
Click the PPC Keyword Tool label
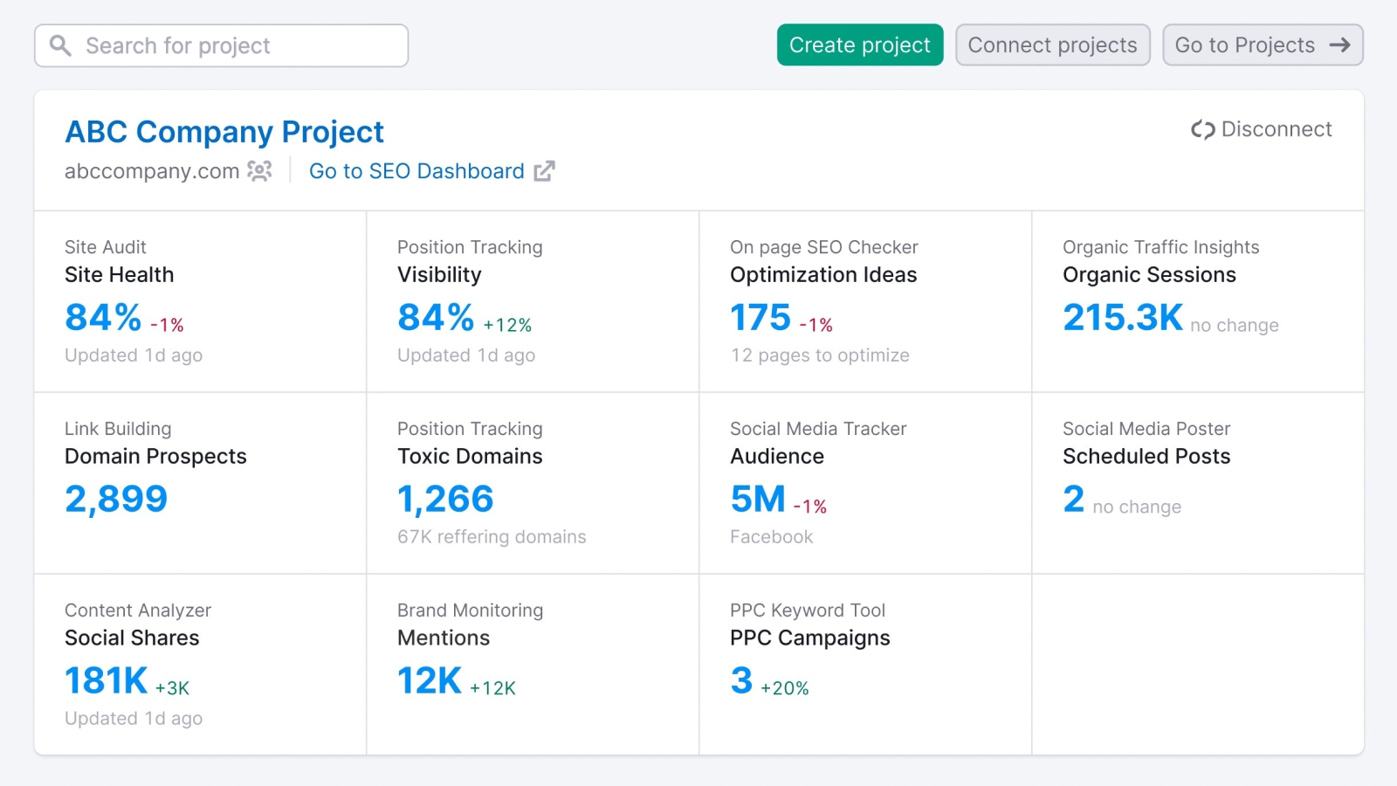(808, 610)
